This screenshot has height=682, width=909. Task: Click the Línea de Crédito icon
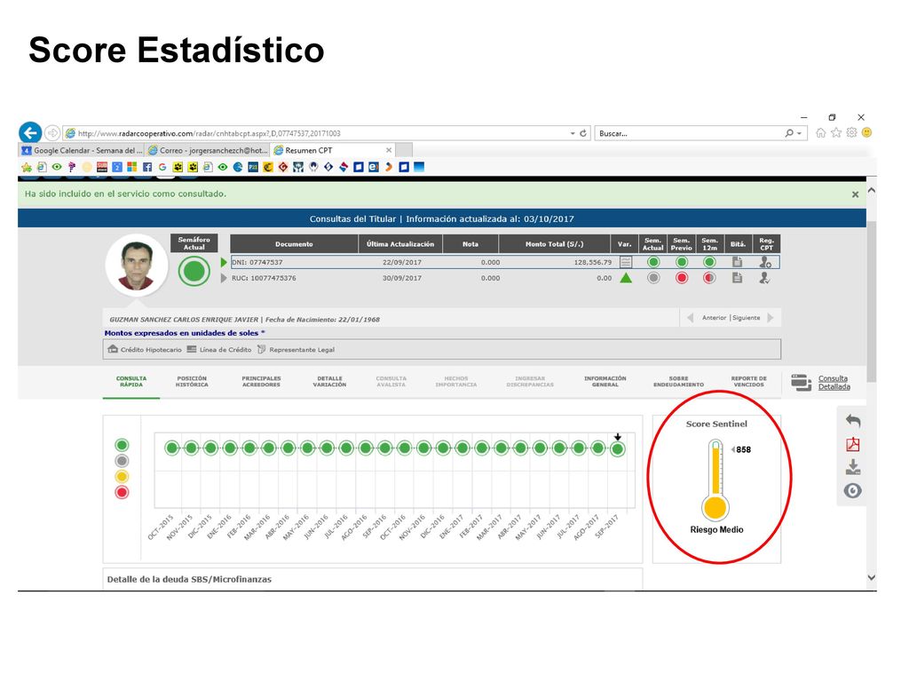click(192, 349)
